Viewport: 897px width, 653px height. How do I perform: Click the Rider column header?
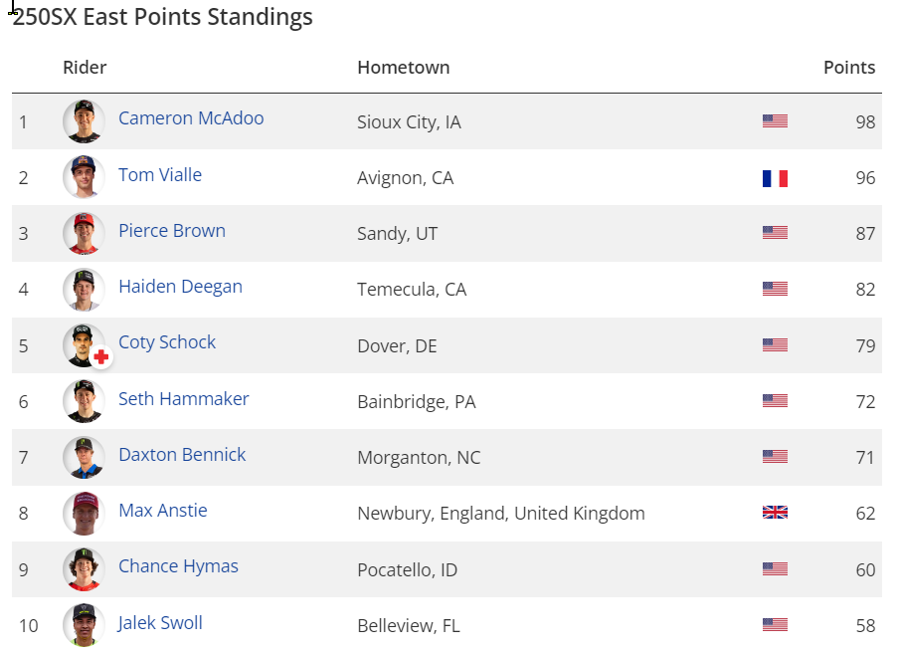[x=85, y=68]
